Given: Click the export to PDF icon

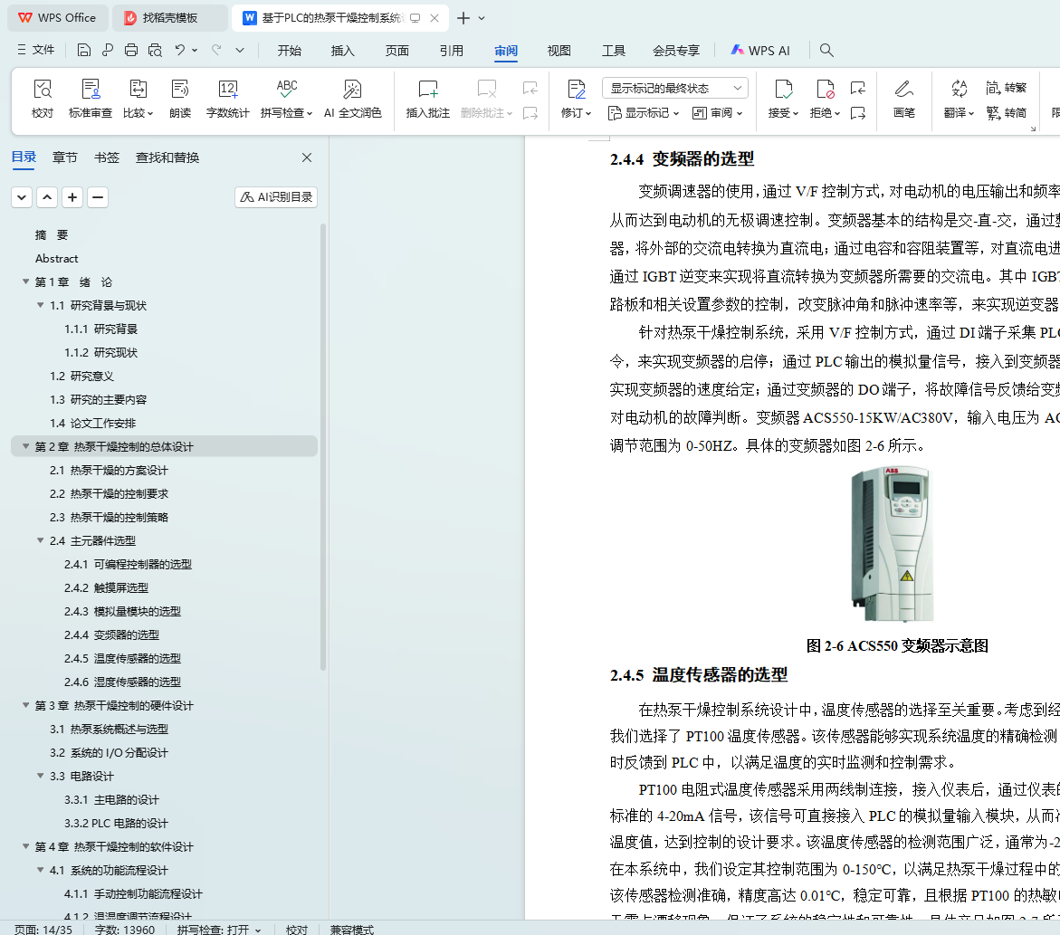Looking at the screenshot, I should [x=108, y=50].
